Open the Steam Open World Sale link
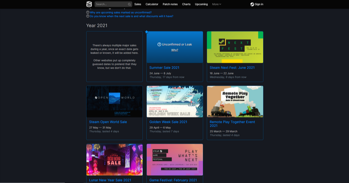The width and height of the screenshot is (349, 183). pos(108,122)
